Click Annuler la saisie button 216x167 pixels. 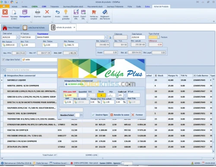point(120,115)
